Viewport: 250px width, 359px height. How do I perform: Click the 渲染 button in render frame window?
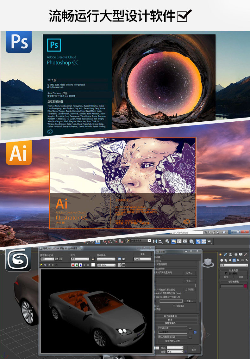142,254
